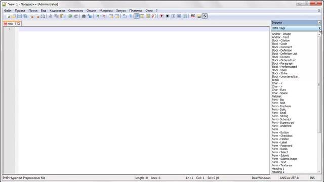Toggle synchronized horizontal scrolling icon

point(117,16)
